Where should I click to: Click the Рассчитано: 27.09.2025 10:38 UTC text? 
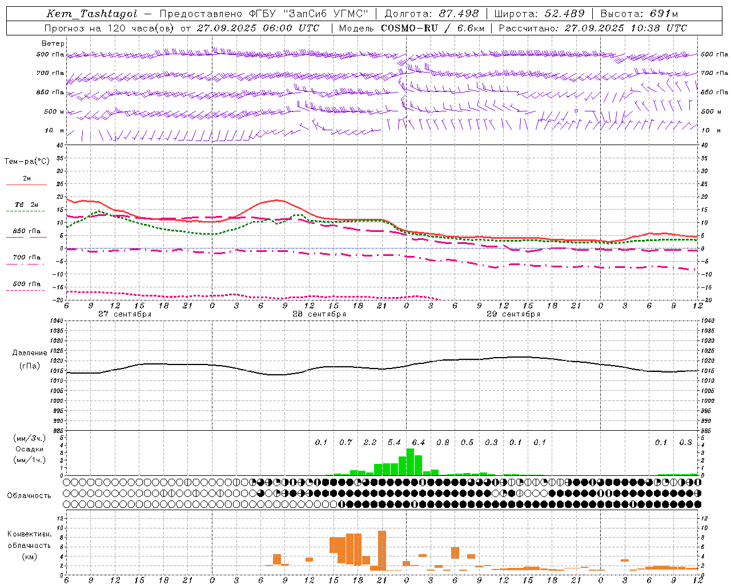[x=593, y=28]
